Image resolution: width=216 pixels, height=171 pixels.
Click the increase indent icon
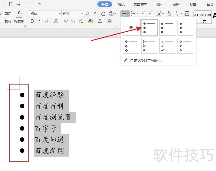[x=151, y=14]
